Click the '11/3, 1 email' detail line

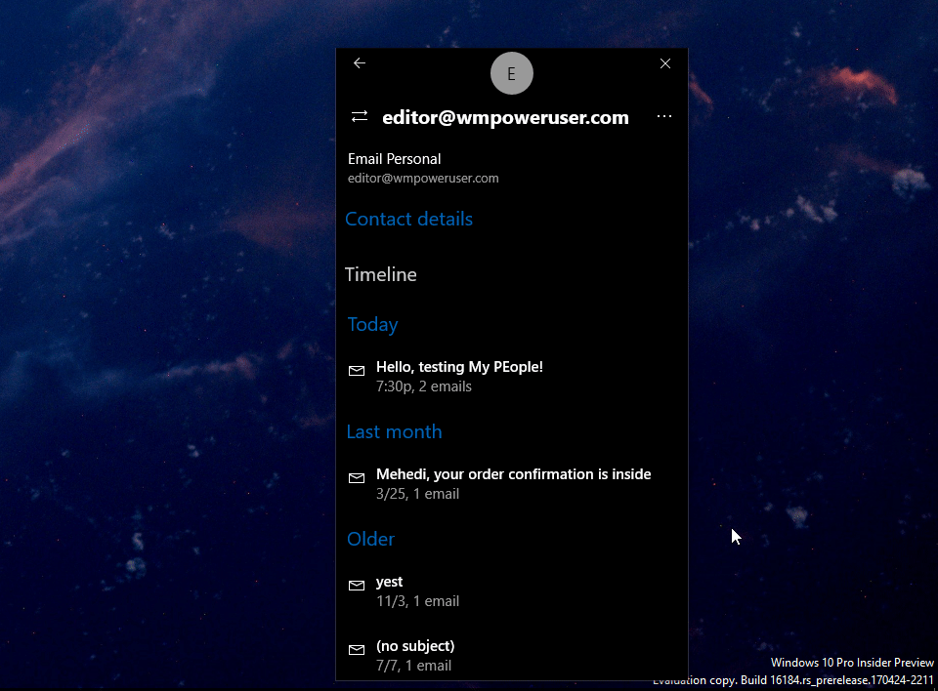[417, 601]
